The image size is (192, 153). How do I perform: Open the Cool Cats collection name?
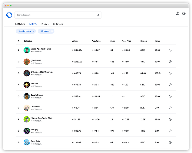(x=35, y=141)
